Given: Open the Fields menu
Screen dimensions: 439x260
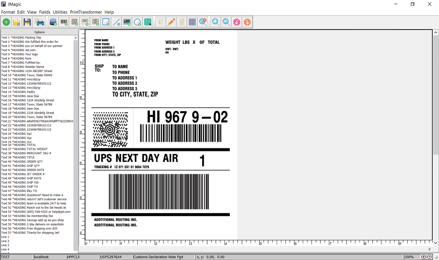Looking at the screenshot, I should [x=44, y=12].
